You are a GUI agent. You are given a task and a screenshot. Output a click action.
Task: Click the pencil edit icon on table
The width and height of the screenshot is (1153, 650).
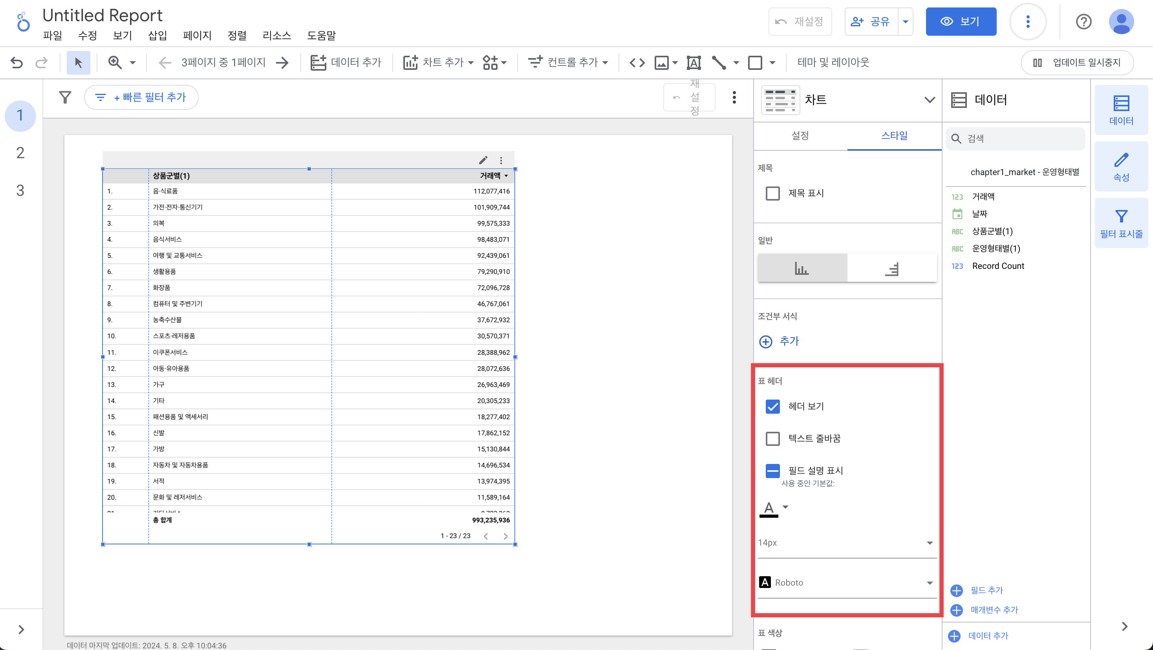coord(483,160)
